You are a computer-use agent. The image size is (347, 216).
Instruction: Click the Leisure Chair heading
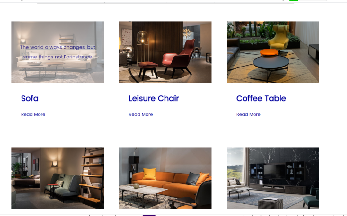(x=154, y=98)
